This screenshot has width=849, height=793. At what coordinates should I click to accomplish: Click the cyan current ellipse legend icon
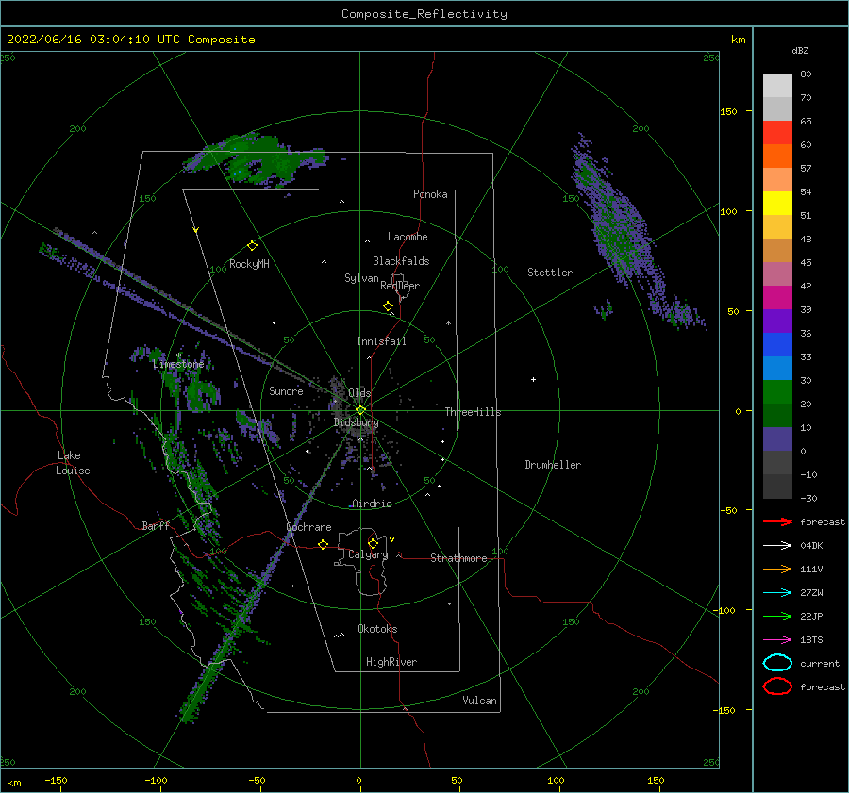(x=777, y=663)
